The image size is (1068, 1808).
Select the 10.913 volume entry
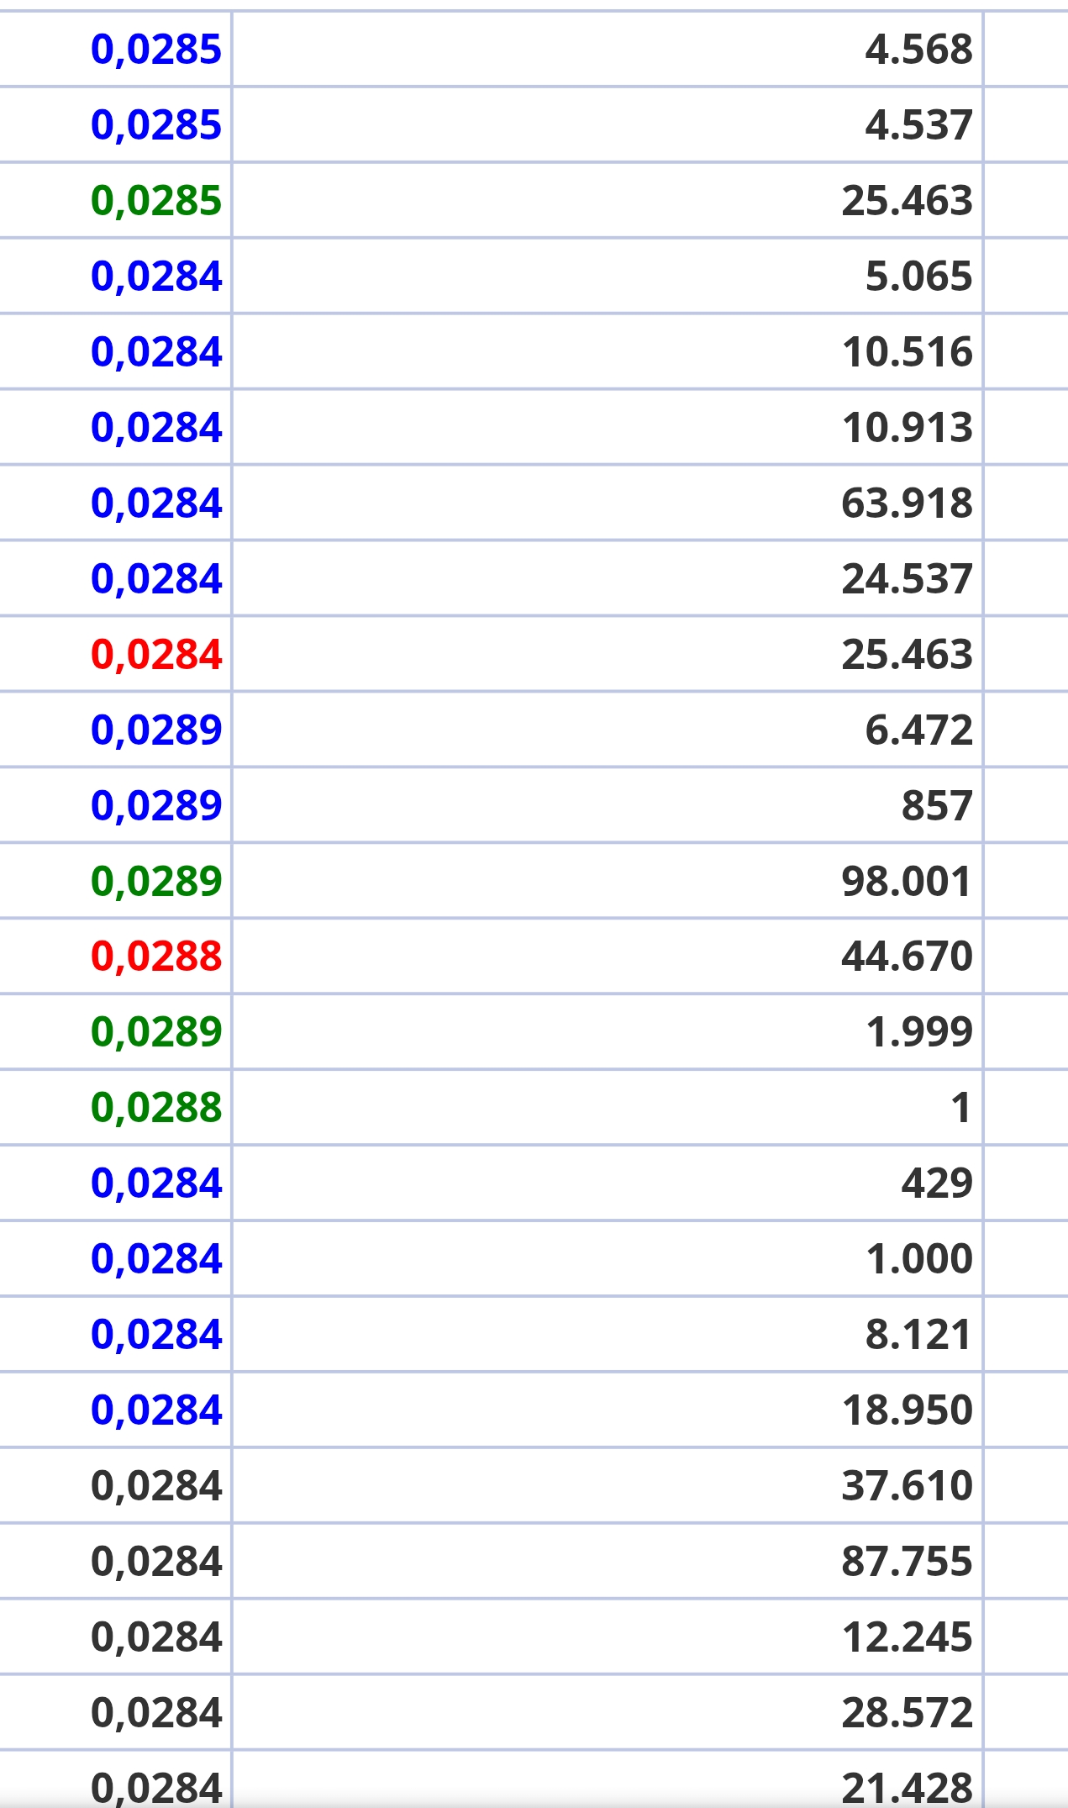pyautogui.click(x=608, y=427)
